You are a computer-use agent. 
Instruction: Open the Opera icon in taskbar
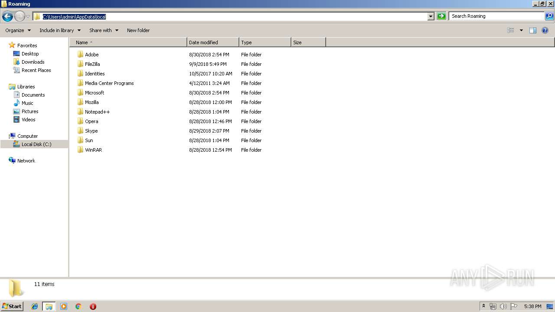tap(93, 306)
